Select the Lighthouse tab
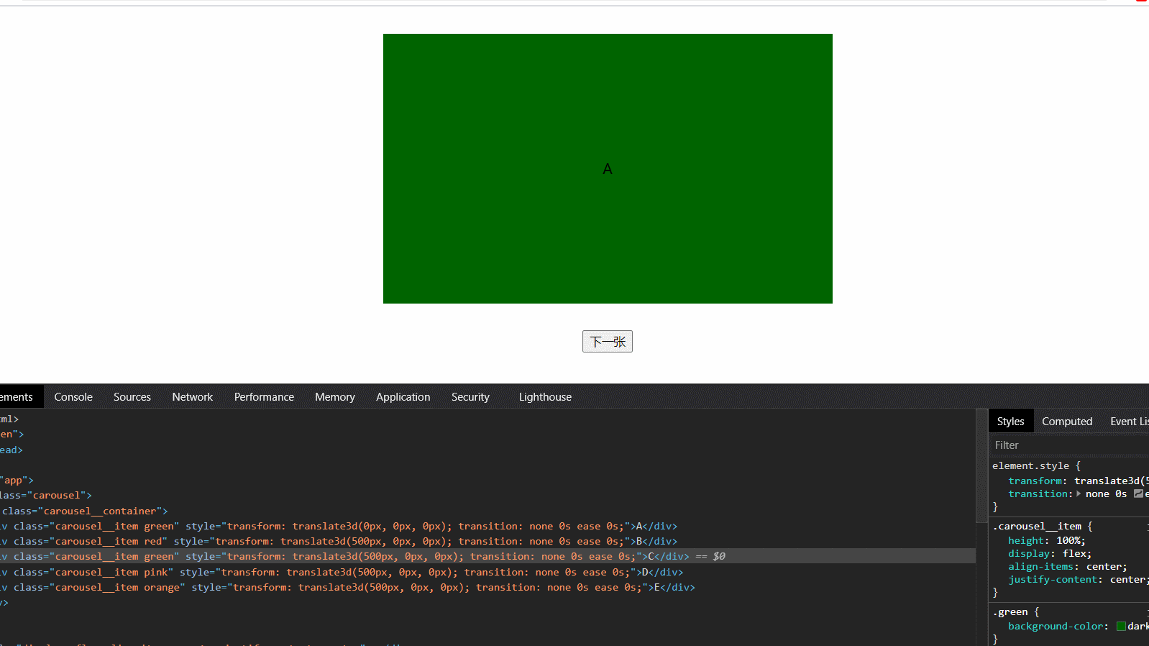The height and width of the screenshot is (646, 1149). pyautogui.click(x=545, y=397)
